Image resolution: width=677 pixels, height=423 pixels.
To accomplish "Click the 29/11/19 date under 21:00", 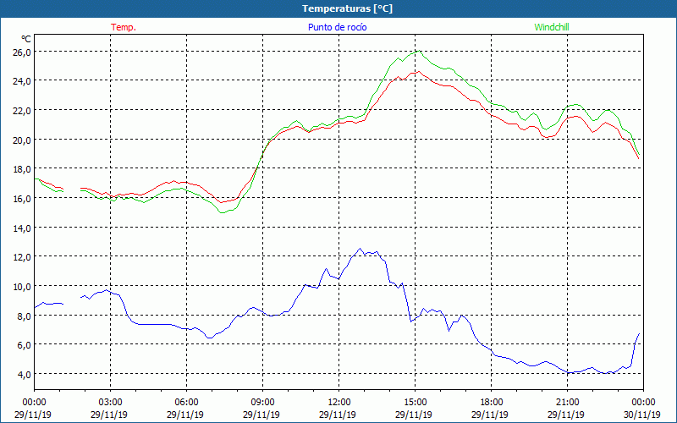I will pos(566,415).
